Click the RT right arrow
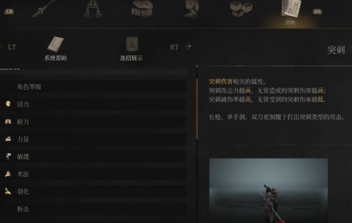The height and width of the screenshot is (223, 352). click(x=188, y=47)
